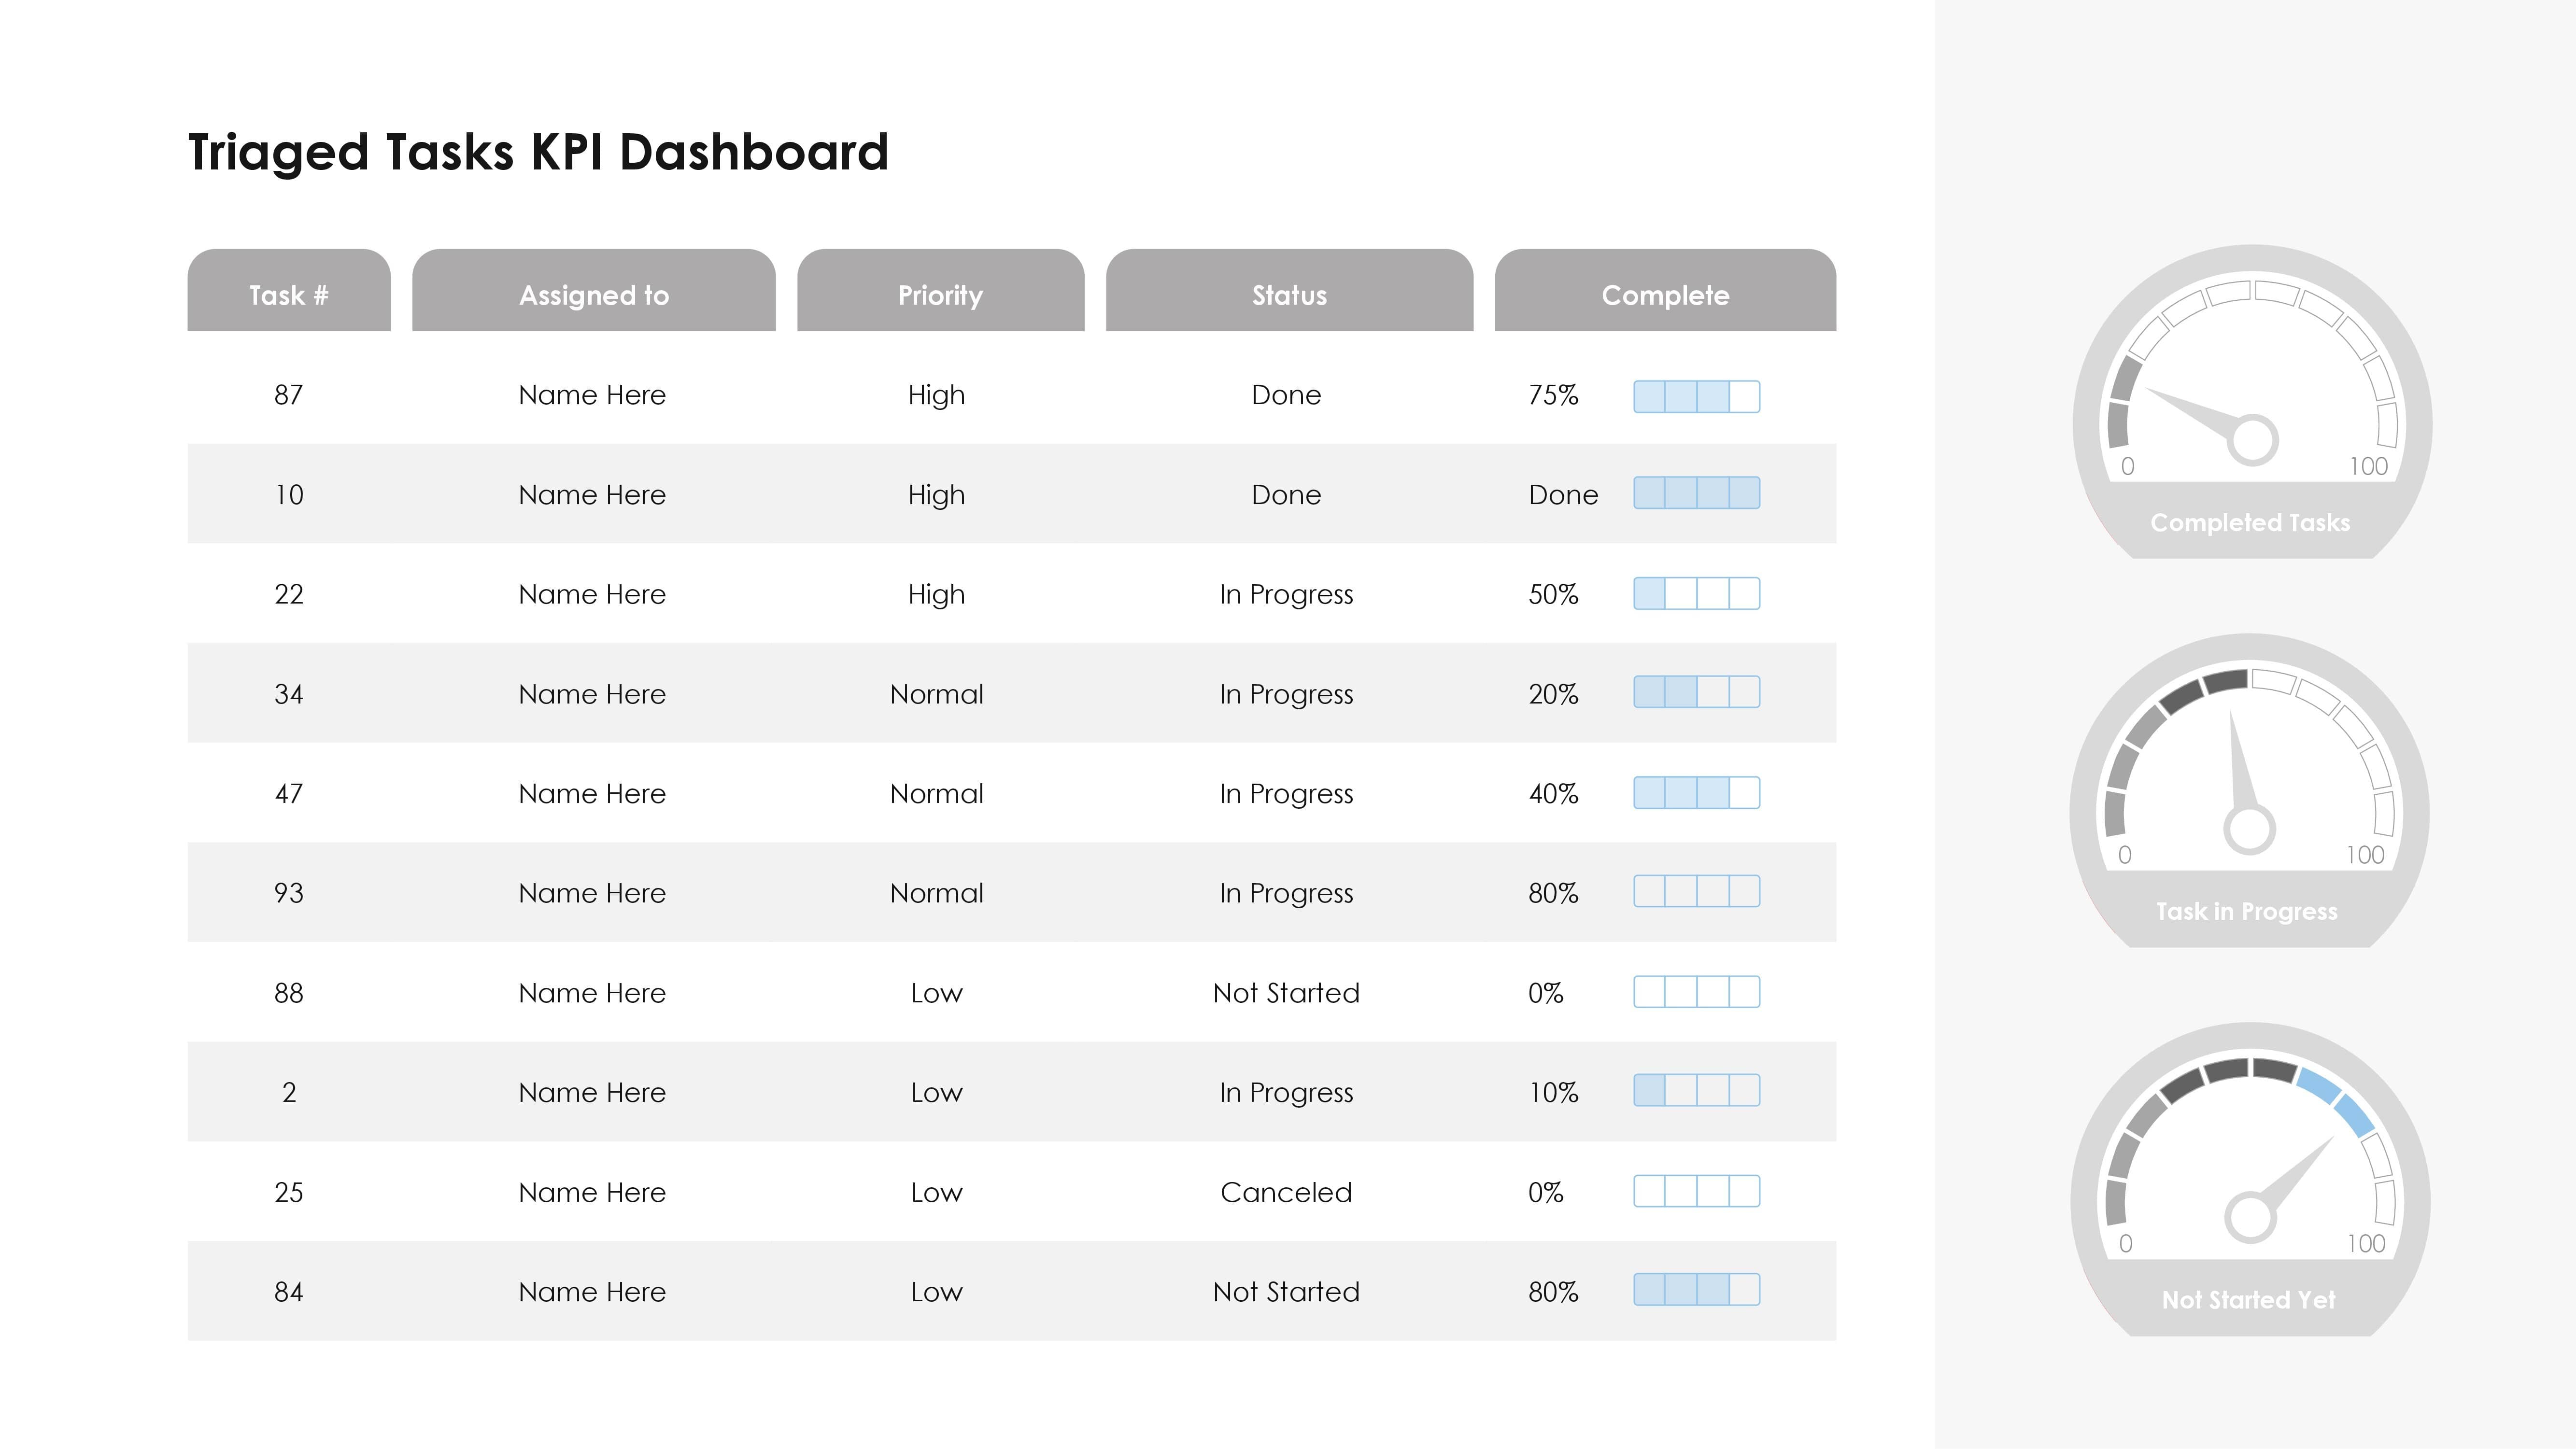Click the progress bar in task 34 row
Image resolution: width=2576 pixels, height=1449 pixels.
coord(1697,692)
